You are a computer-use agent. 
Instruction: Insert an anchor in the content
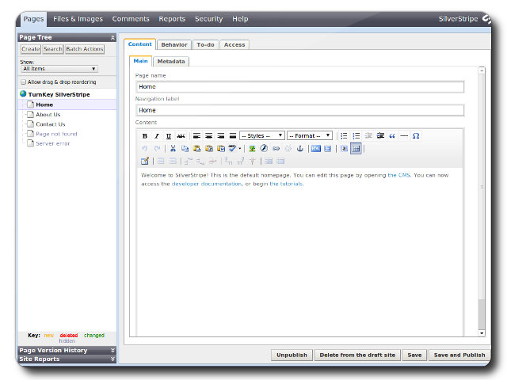point(299,148)
